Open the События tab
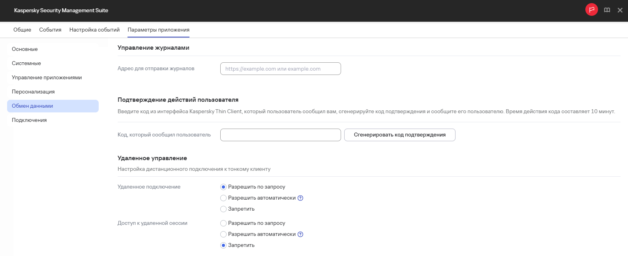This screenshot has height=256, width=628. point(50,30)
